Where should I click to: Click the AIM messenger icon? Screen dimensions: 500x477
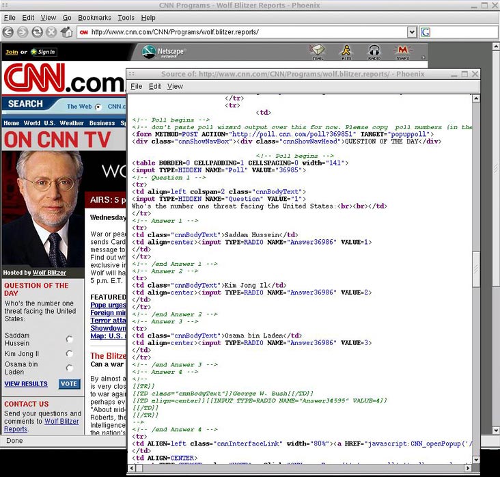click(x=346, y=53)
